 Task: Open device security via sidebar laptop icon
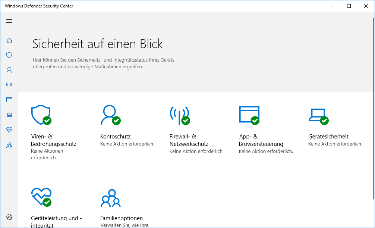9,115
